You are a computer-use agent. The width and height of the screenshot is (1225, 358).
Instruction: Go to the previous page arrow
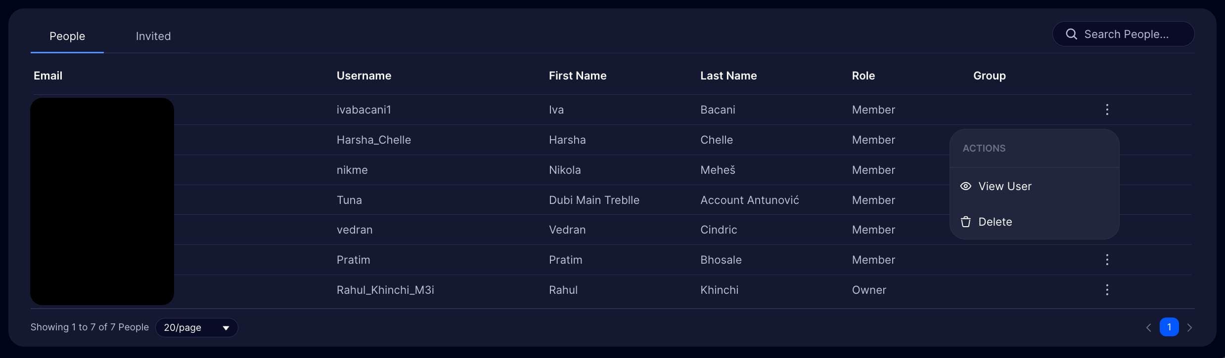tap(1148, 327)
